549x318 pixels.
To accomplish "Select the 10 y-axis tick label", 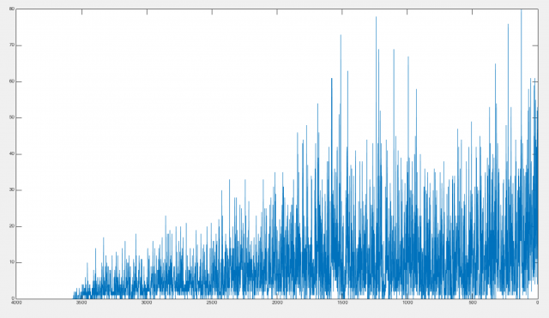I will coord(12,262).
